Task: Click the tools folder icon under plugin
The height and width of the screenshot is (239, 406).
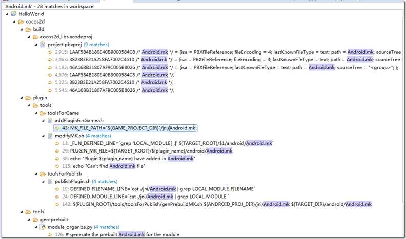Action: point(35,105)
